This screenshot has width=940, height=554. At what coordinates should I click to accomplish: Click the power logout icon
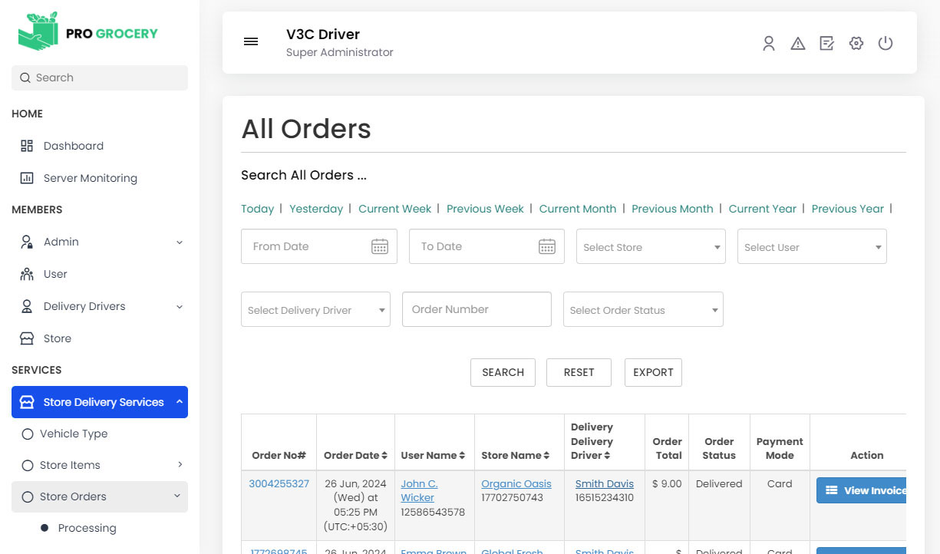pyautogui.click(x=886, y=44)
